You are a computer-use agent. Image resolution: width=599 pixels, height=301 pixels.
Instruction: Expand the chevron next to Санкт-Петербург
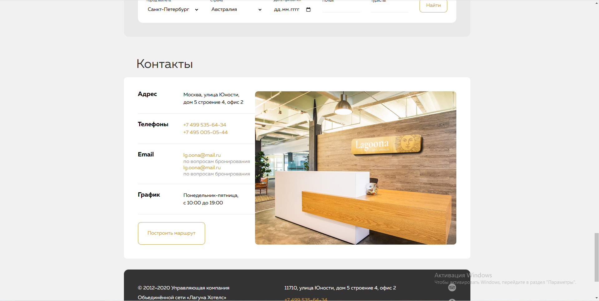pyautogui.click(x=197, y=10)
